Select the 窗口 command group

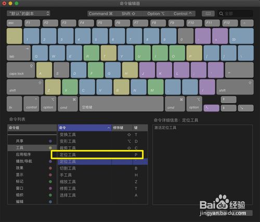(32, 188)
